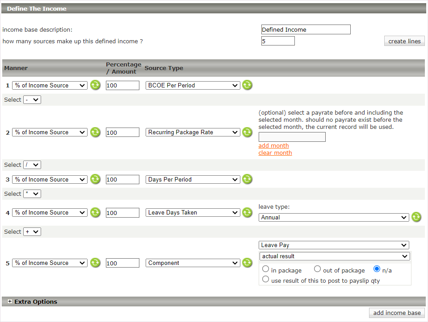This screenshot has height=322, width=428.
Task: Click the 'add month' link
Action: 273,145
